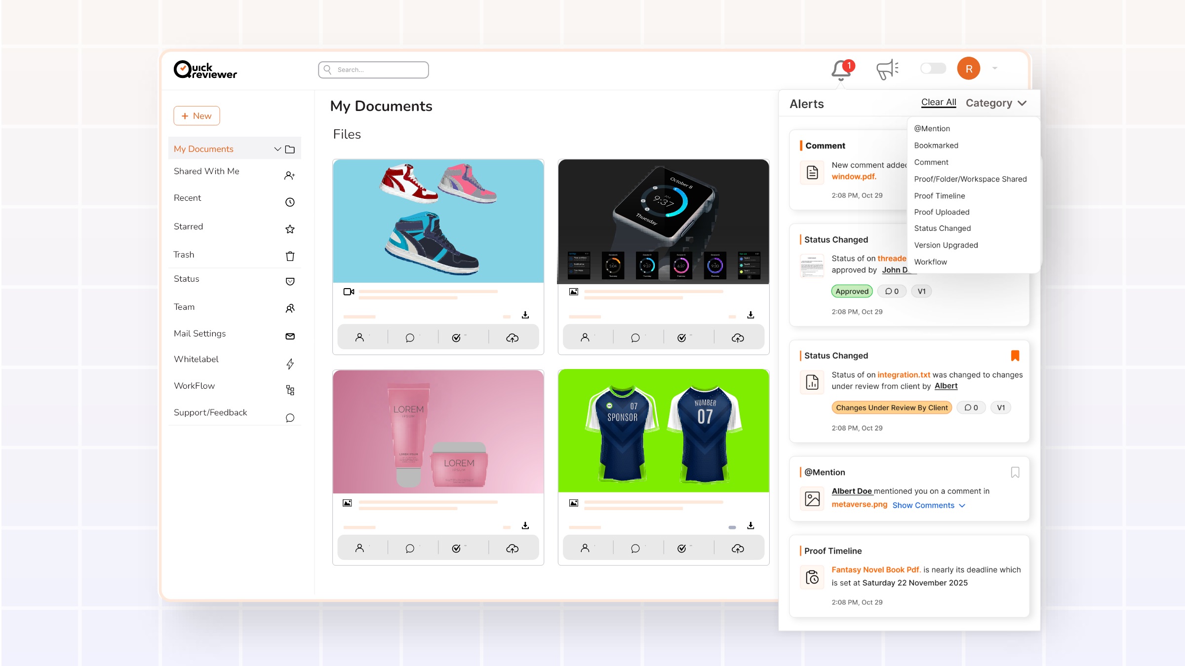The image size is (1185, 666).
Task: Open the notifications bell icon
Action: point(841,70)
